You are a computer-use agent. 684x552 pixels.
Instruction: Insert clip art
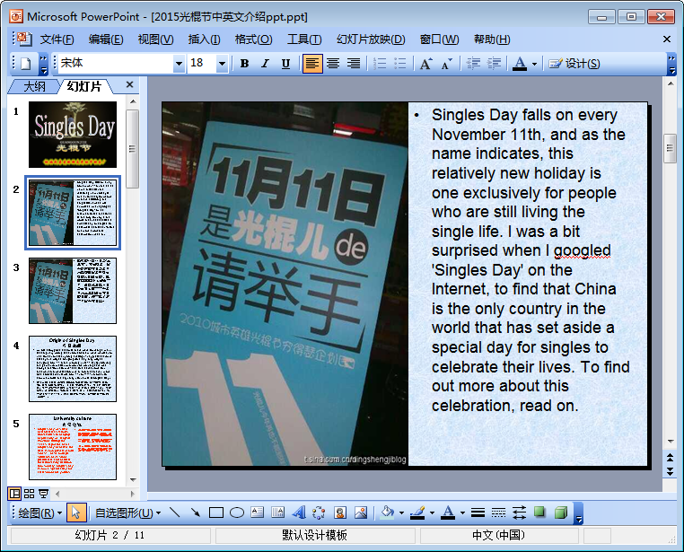tap(340, 513)
